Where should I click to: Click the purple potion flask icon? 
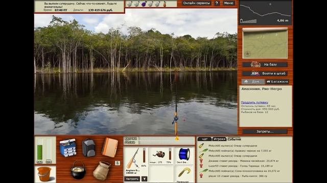coord(144,4)
